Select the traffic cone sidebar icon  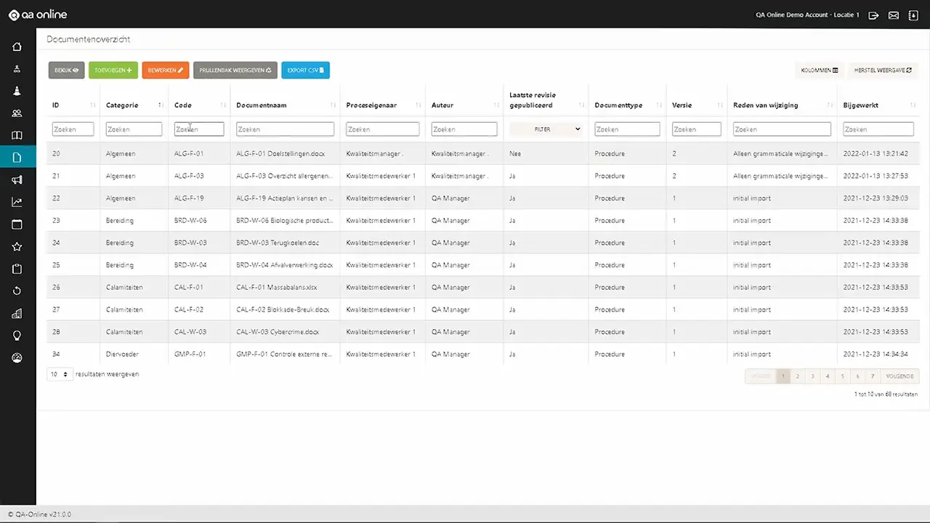pyautogui.click(x=17, y=91)
